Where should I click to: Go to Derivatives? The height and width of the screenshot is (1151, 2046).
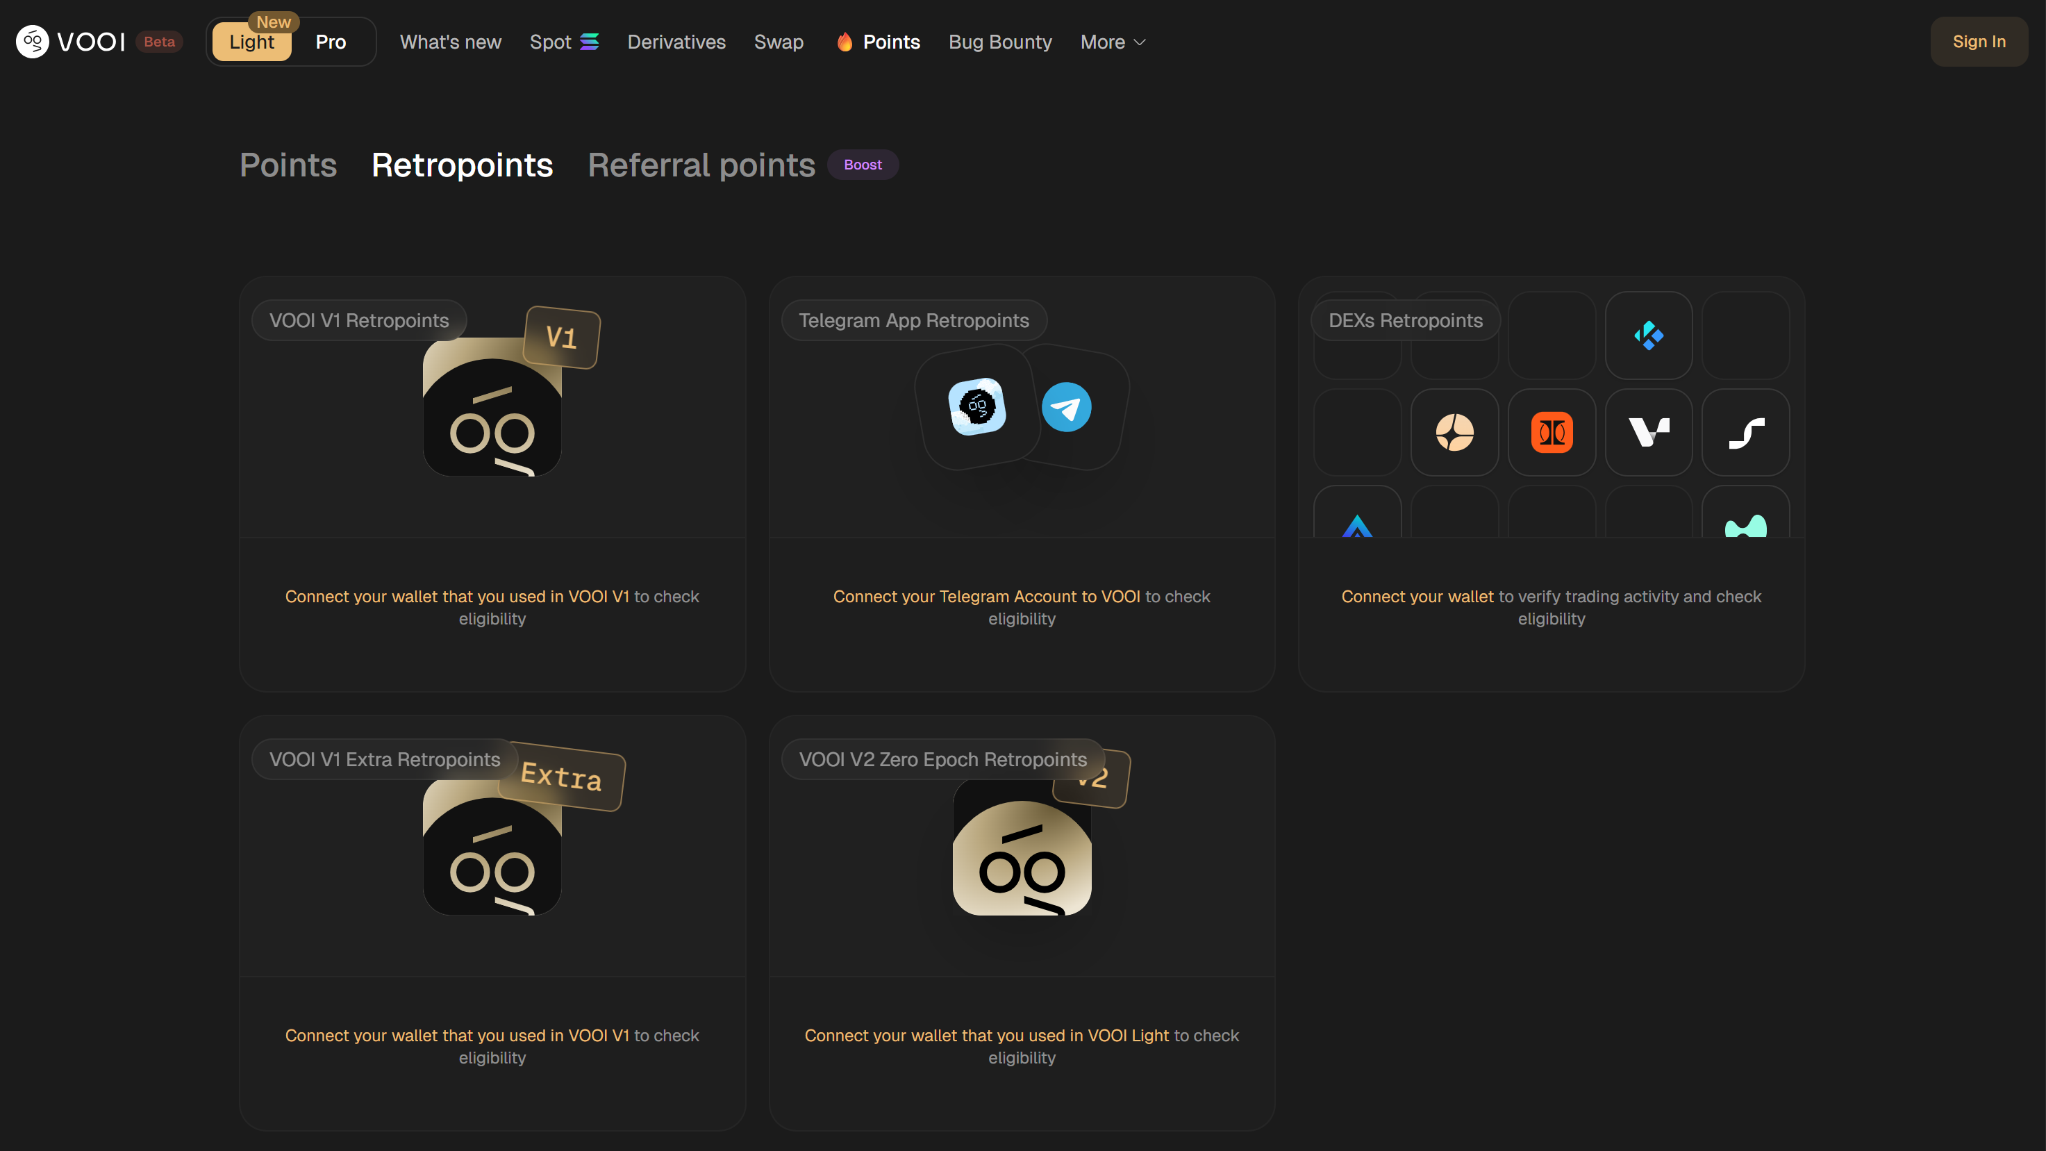[676, 42]
